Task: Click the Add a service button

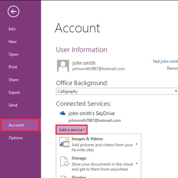Action: point(72,130)
